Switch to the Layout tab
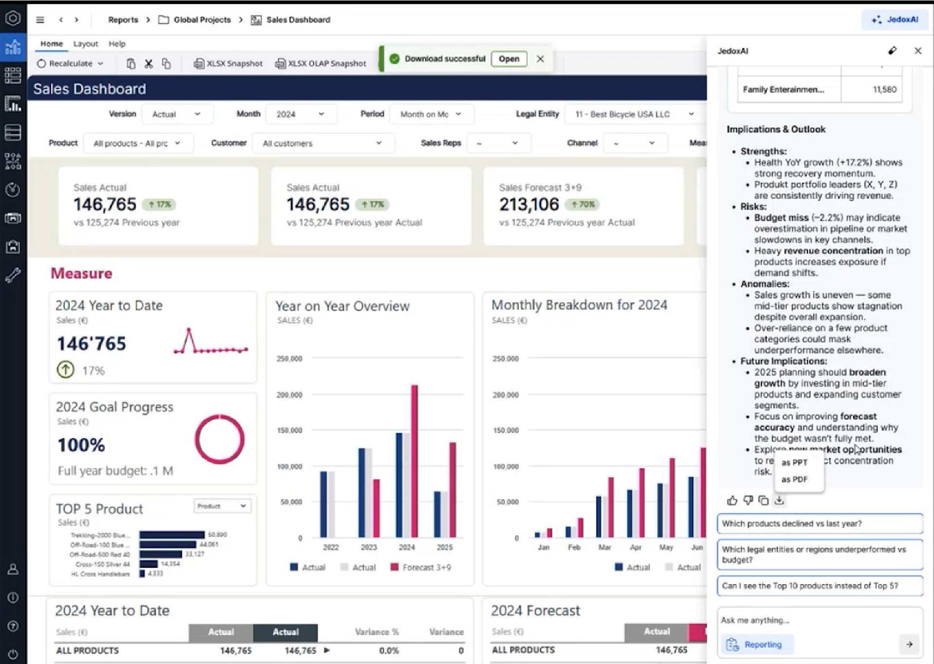Screen dimensions: 934x664 point(85,43)
